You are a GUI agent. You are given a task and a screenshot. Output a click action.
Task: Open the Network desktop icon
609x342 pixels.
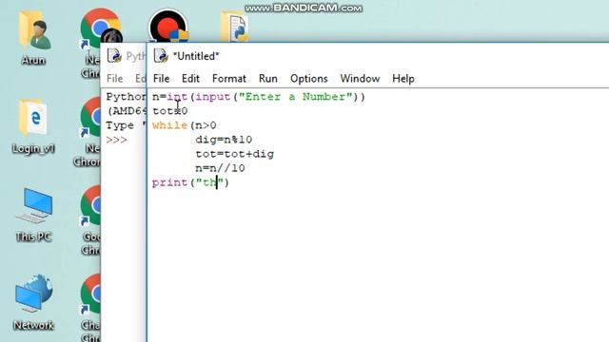pos(34,294)
